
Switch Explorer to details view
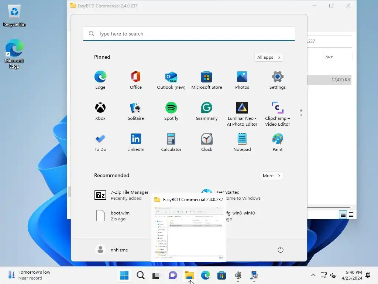tap(343, 214)
